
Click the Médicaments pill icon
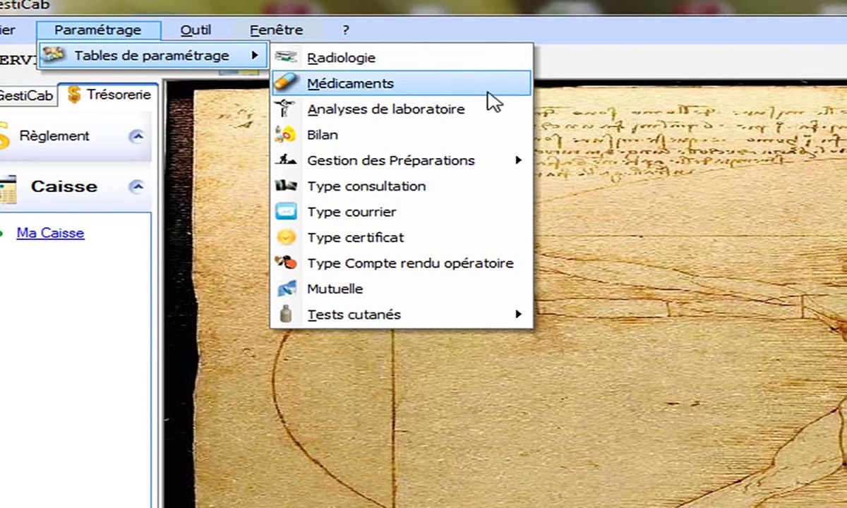[286, 83]
